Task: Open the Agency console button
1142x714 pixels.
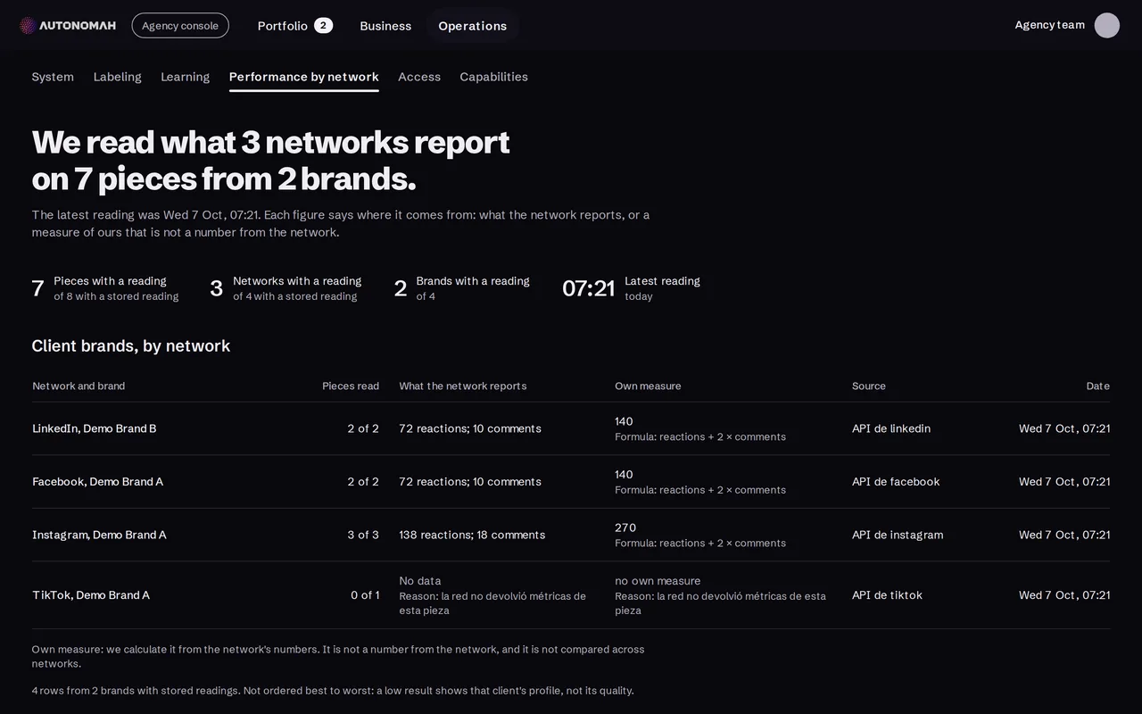Action: click(180, 25)
